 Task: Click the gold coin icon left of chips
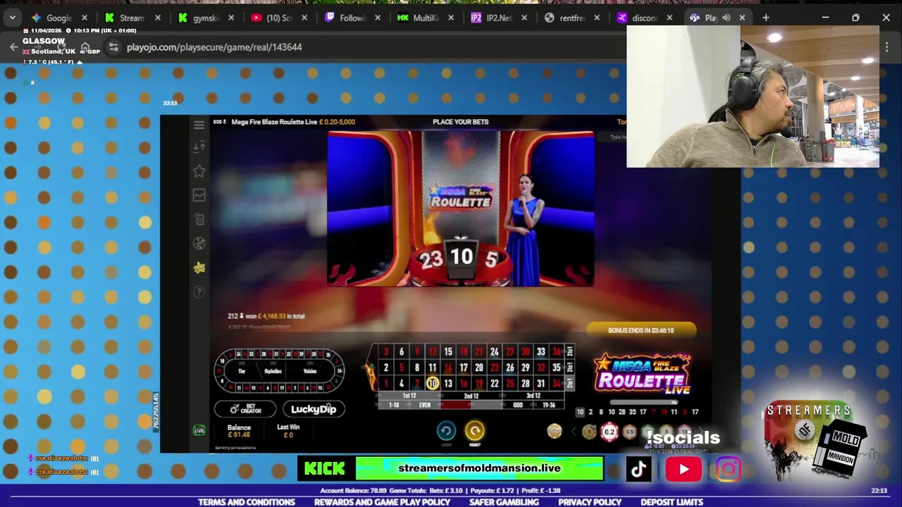coord(555,431)
